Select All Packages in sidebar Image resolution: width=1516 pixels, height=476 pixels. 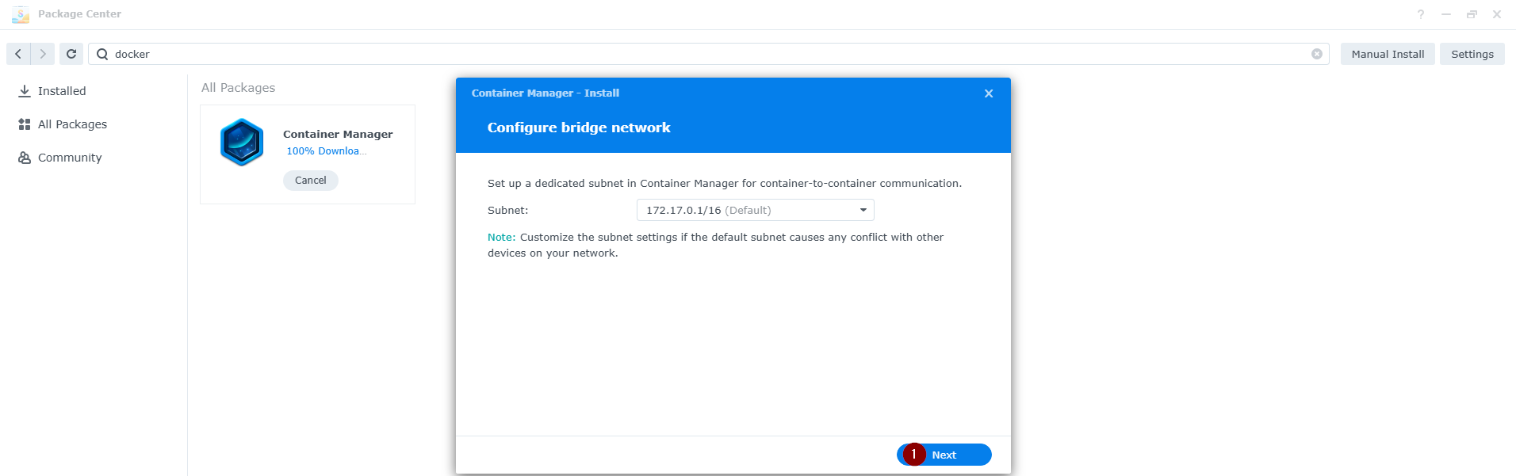[x=72, y=124]
